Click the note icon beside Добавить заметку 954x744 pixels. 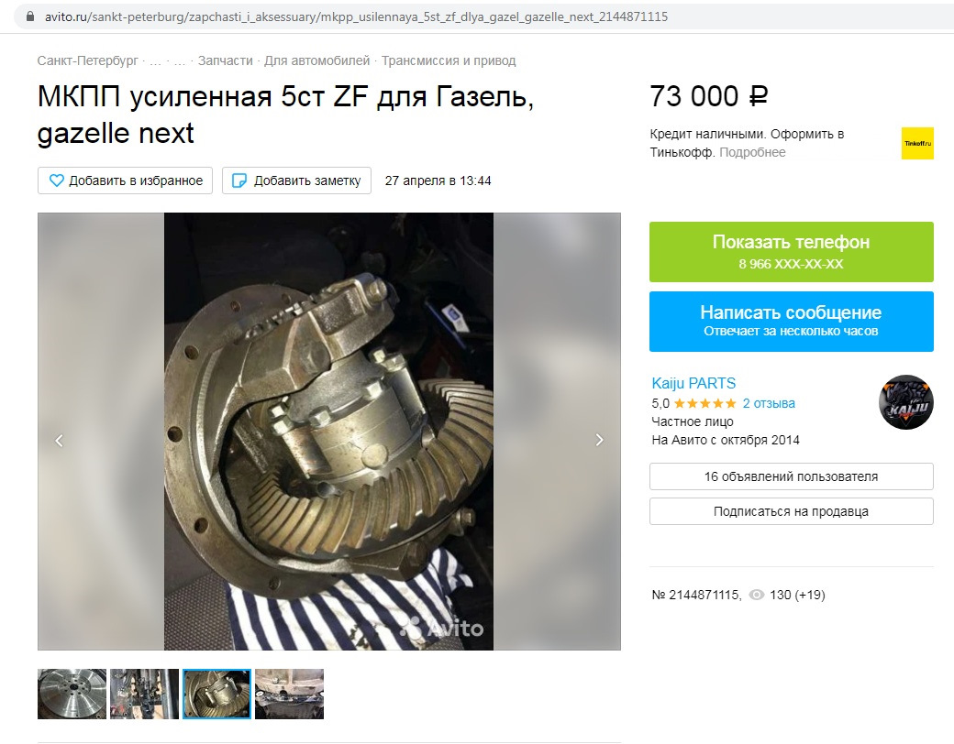tap(239, 181)
